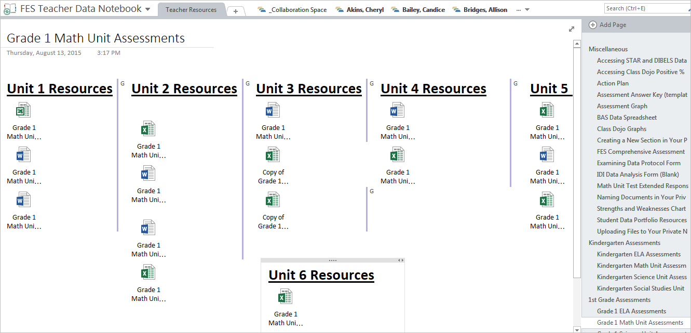
Task: Create a new section with plus tab
Action: click(x=235, y=11)
